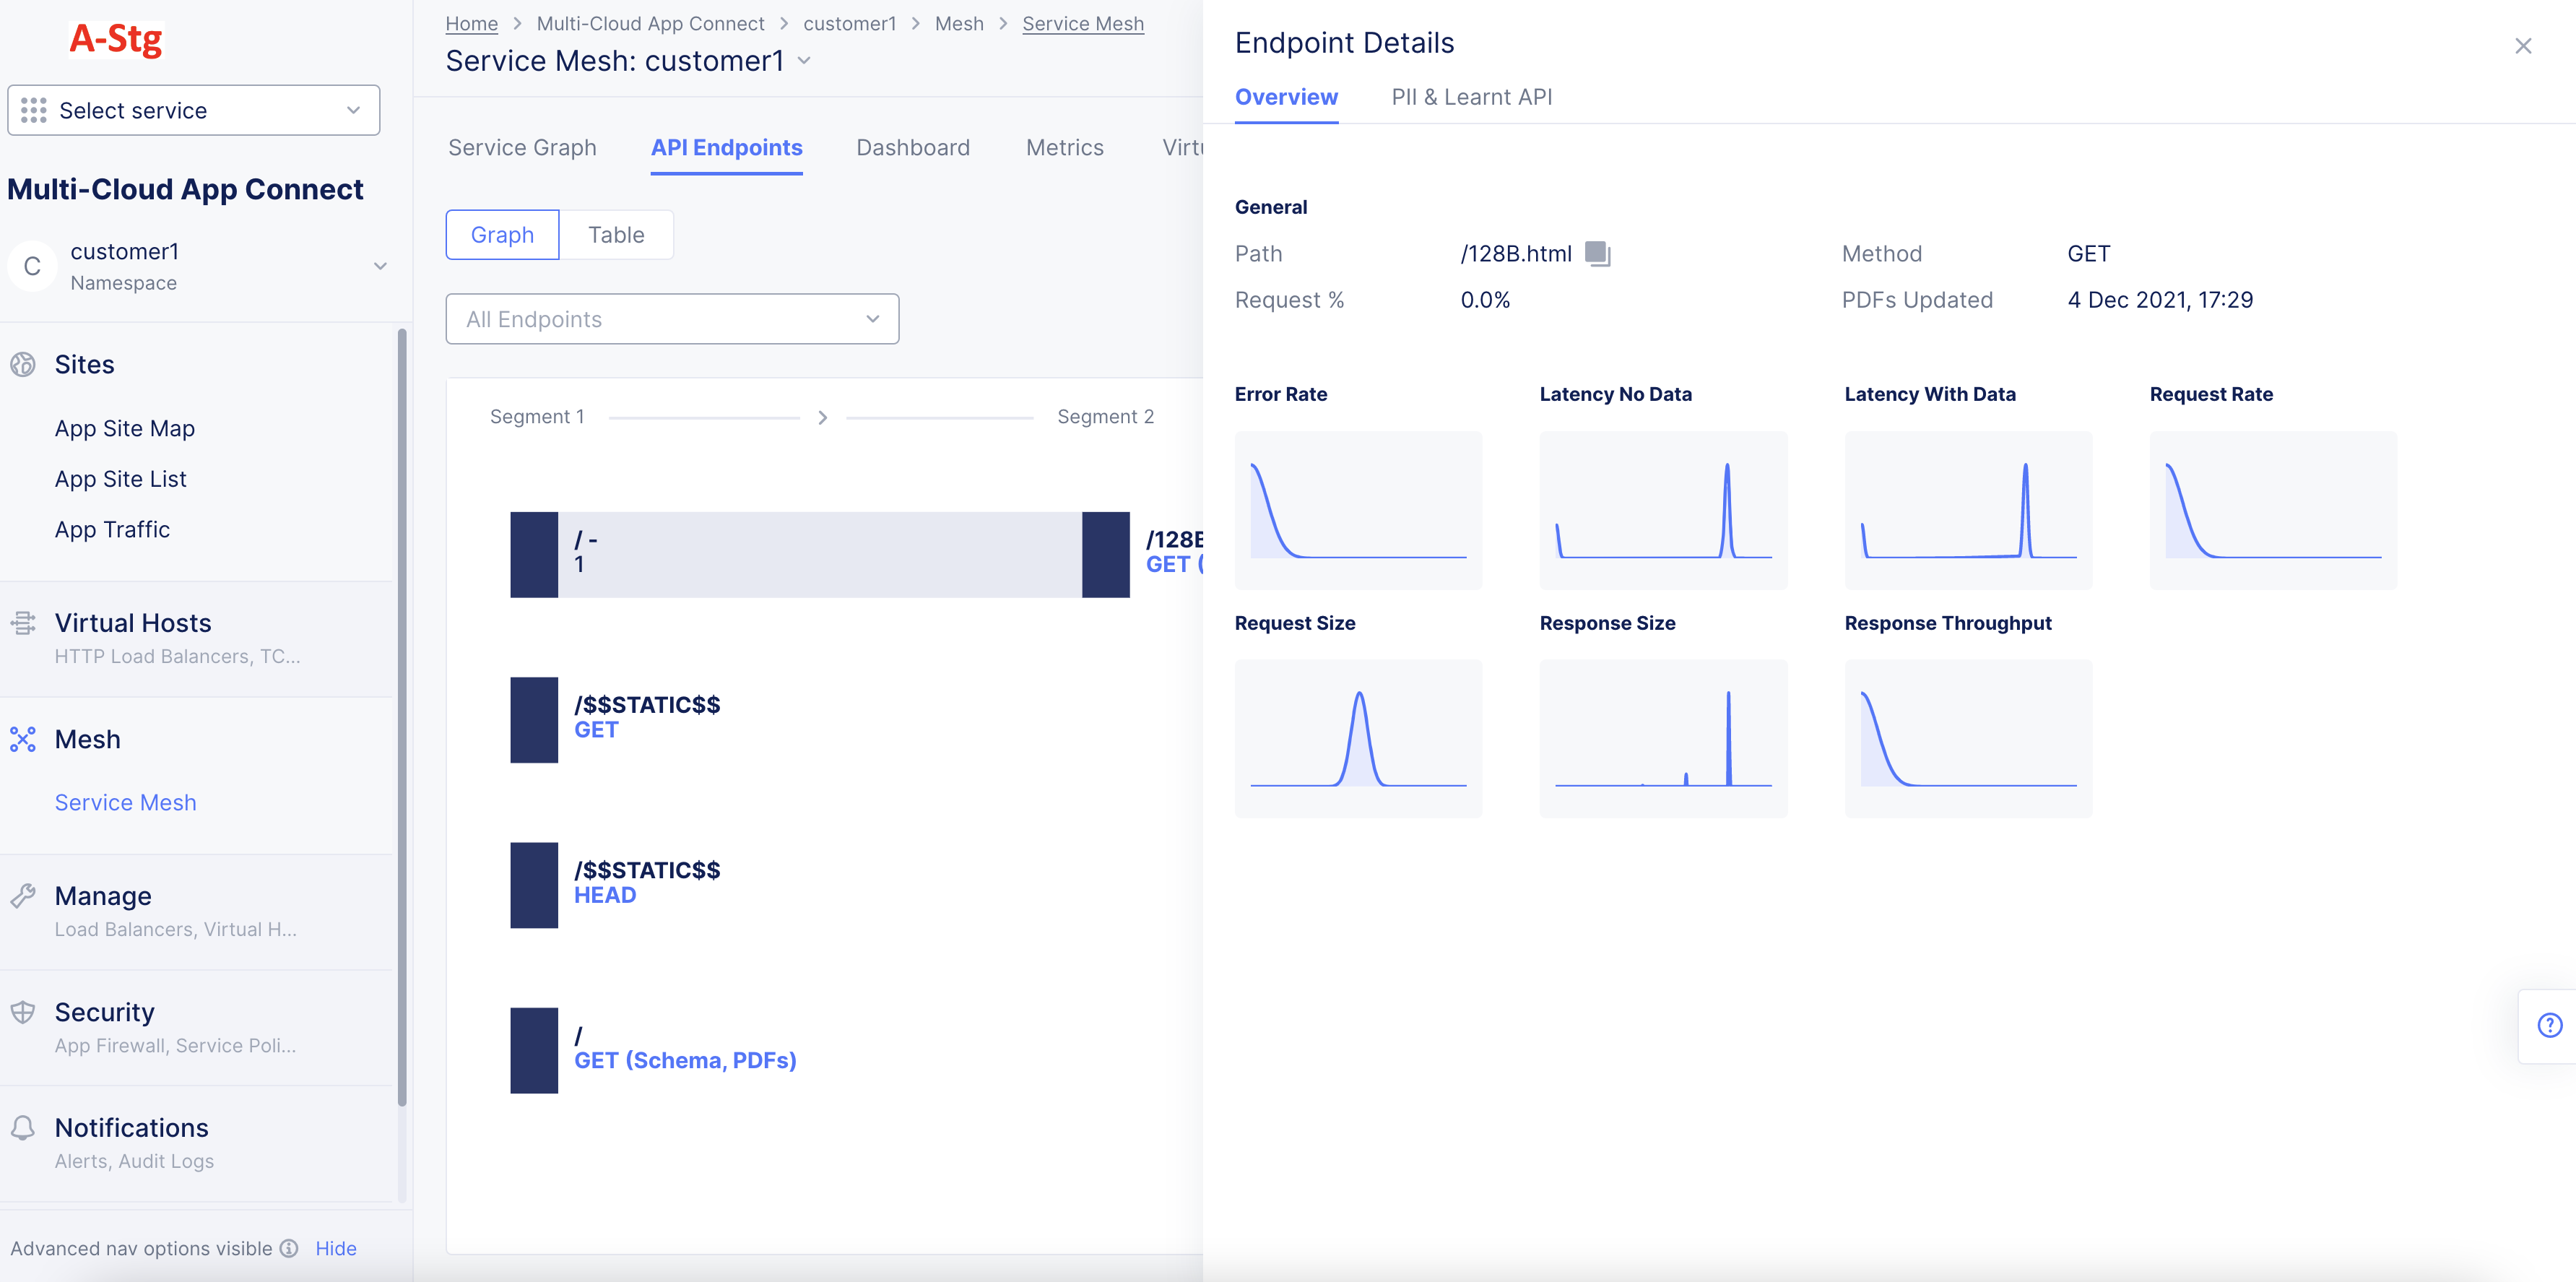Click the info icon beside advanced nav options
Screen dimensions: 2576x1282
pyautogui.click(x=289, y=1249)
